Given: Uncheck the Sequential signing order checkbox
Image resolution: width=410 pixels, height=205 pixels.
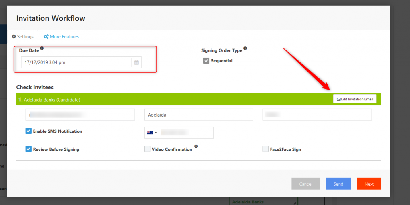Looking at the screenshot, I should [206, 61].
